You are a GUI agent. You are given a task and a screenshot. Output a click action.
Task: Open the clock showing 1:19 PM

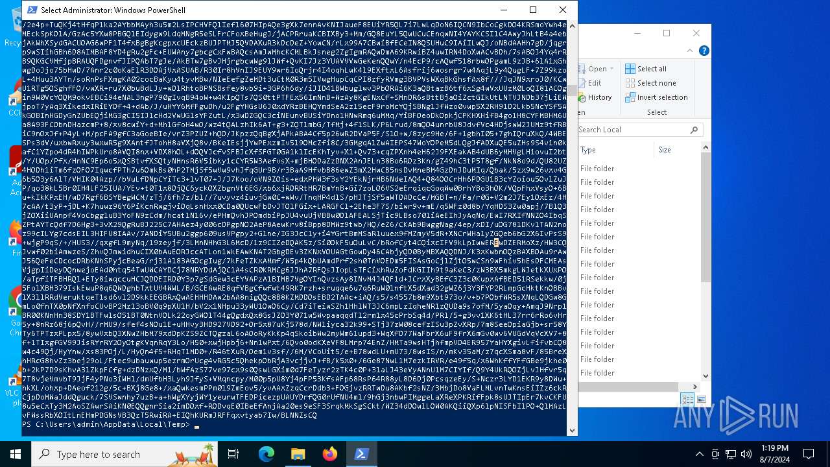click(775, 454)
